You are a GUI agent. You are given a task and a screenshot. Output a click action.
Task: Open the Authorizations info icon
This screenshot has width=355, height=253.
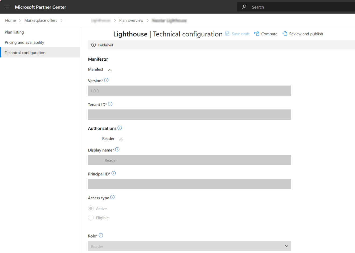pyautogui.click(x=120, y=128)
